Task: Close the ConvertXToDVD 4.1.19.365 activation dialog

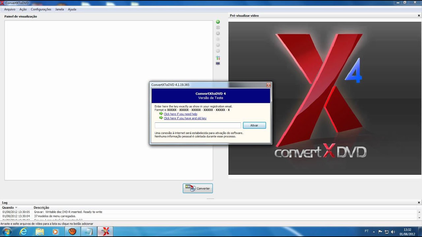Action: coord(268,85)
